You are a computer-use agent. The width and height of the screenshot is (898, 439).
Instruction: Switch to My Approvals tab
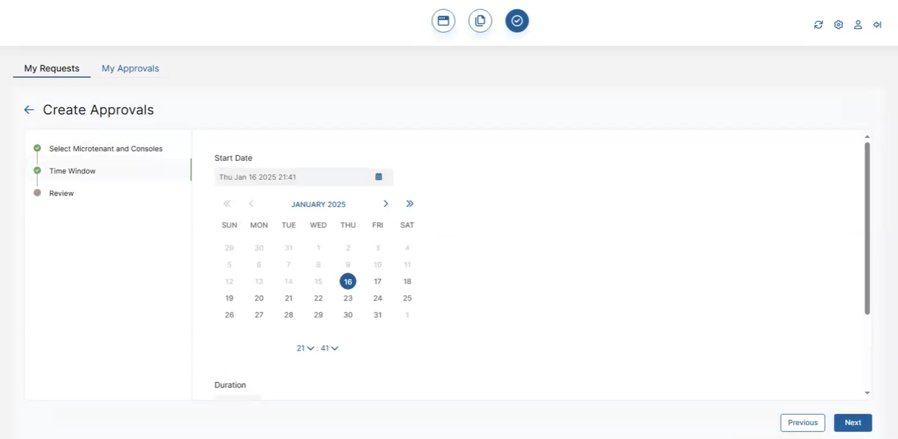pos(130,68)
